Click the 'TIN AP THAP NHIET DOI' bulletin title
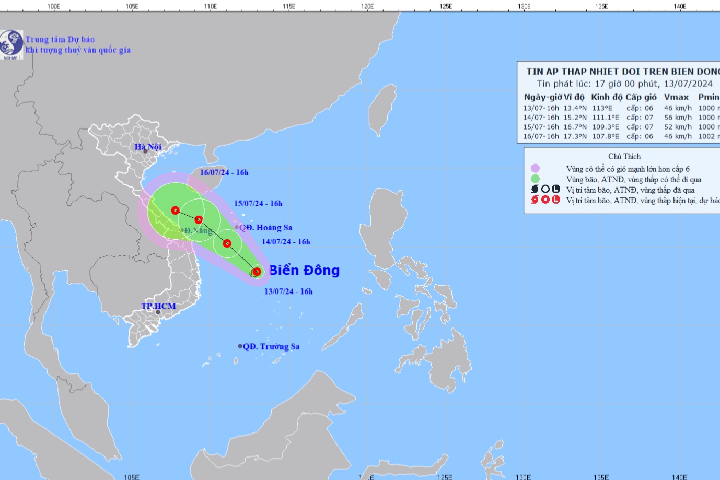This screenshot has height=480, width=720. (623, 72)
